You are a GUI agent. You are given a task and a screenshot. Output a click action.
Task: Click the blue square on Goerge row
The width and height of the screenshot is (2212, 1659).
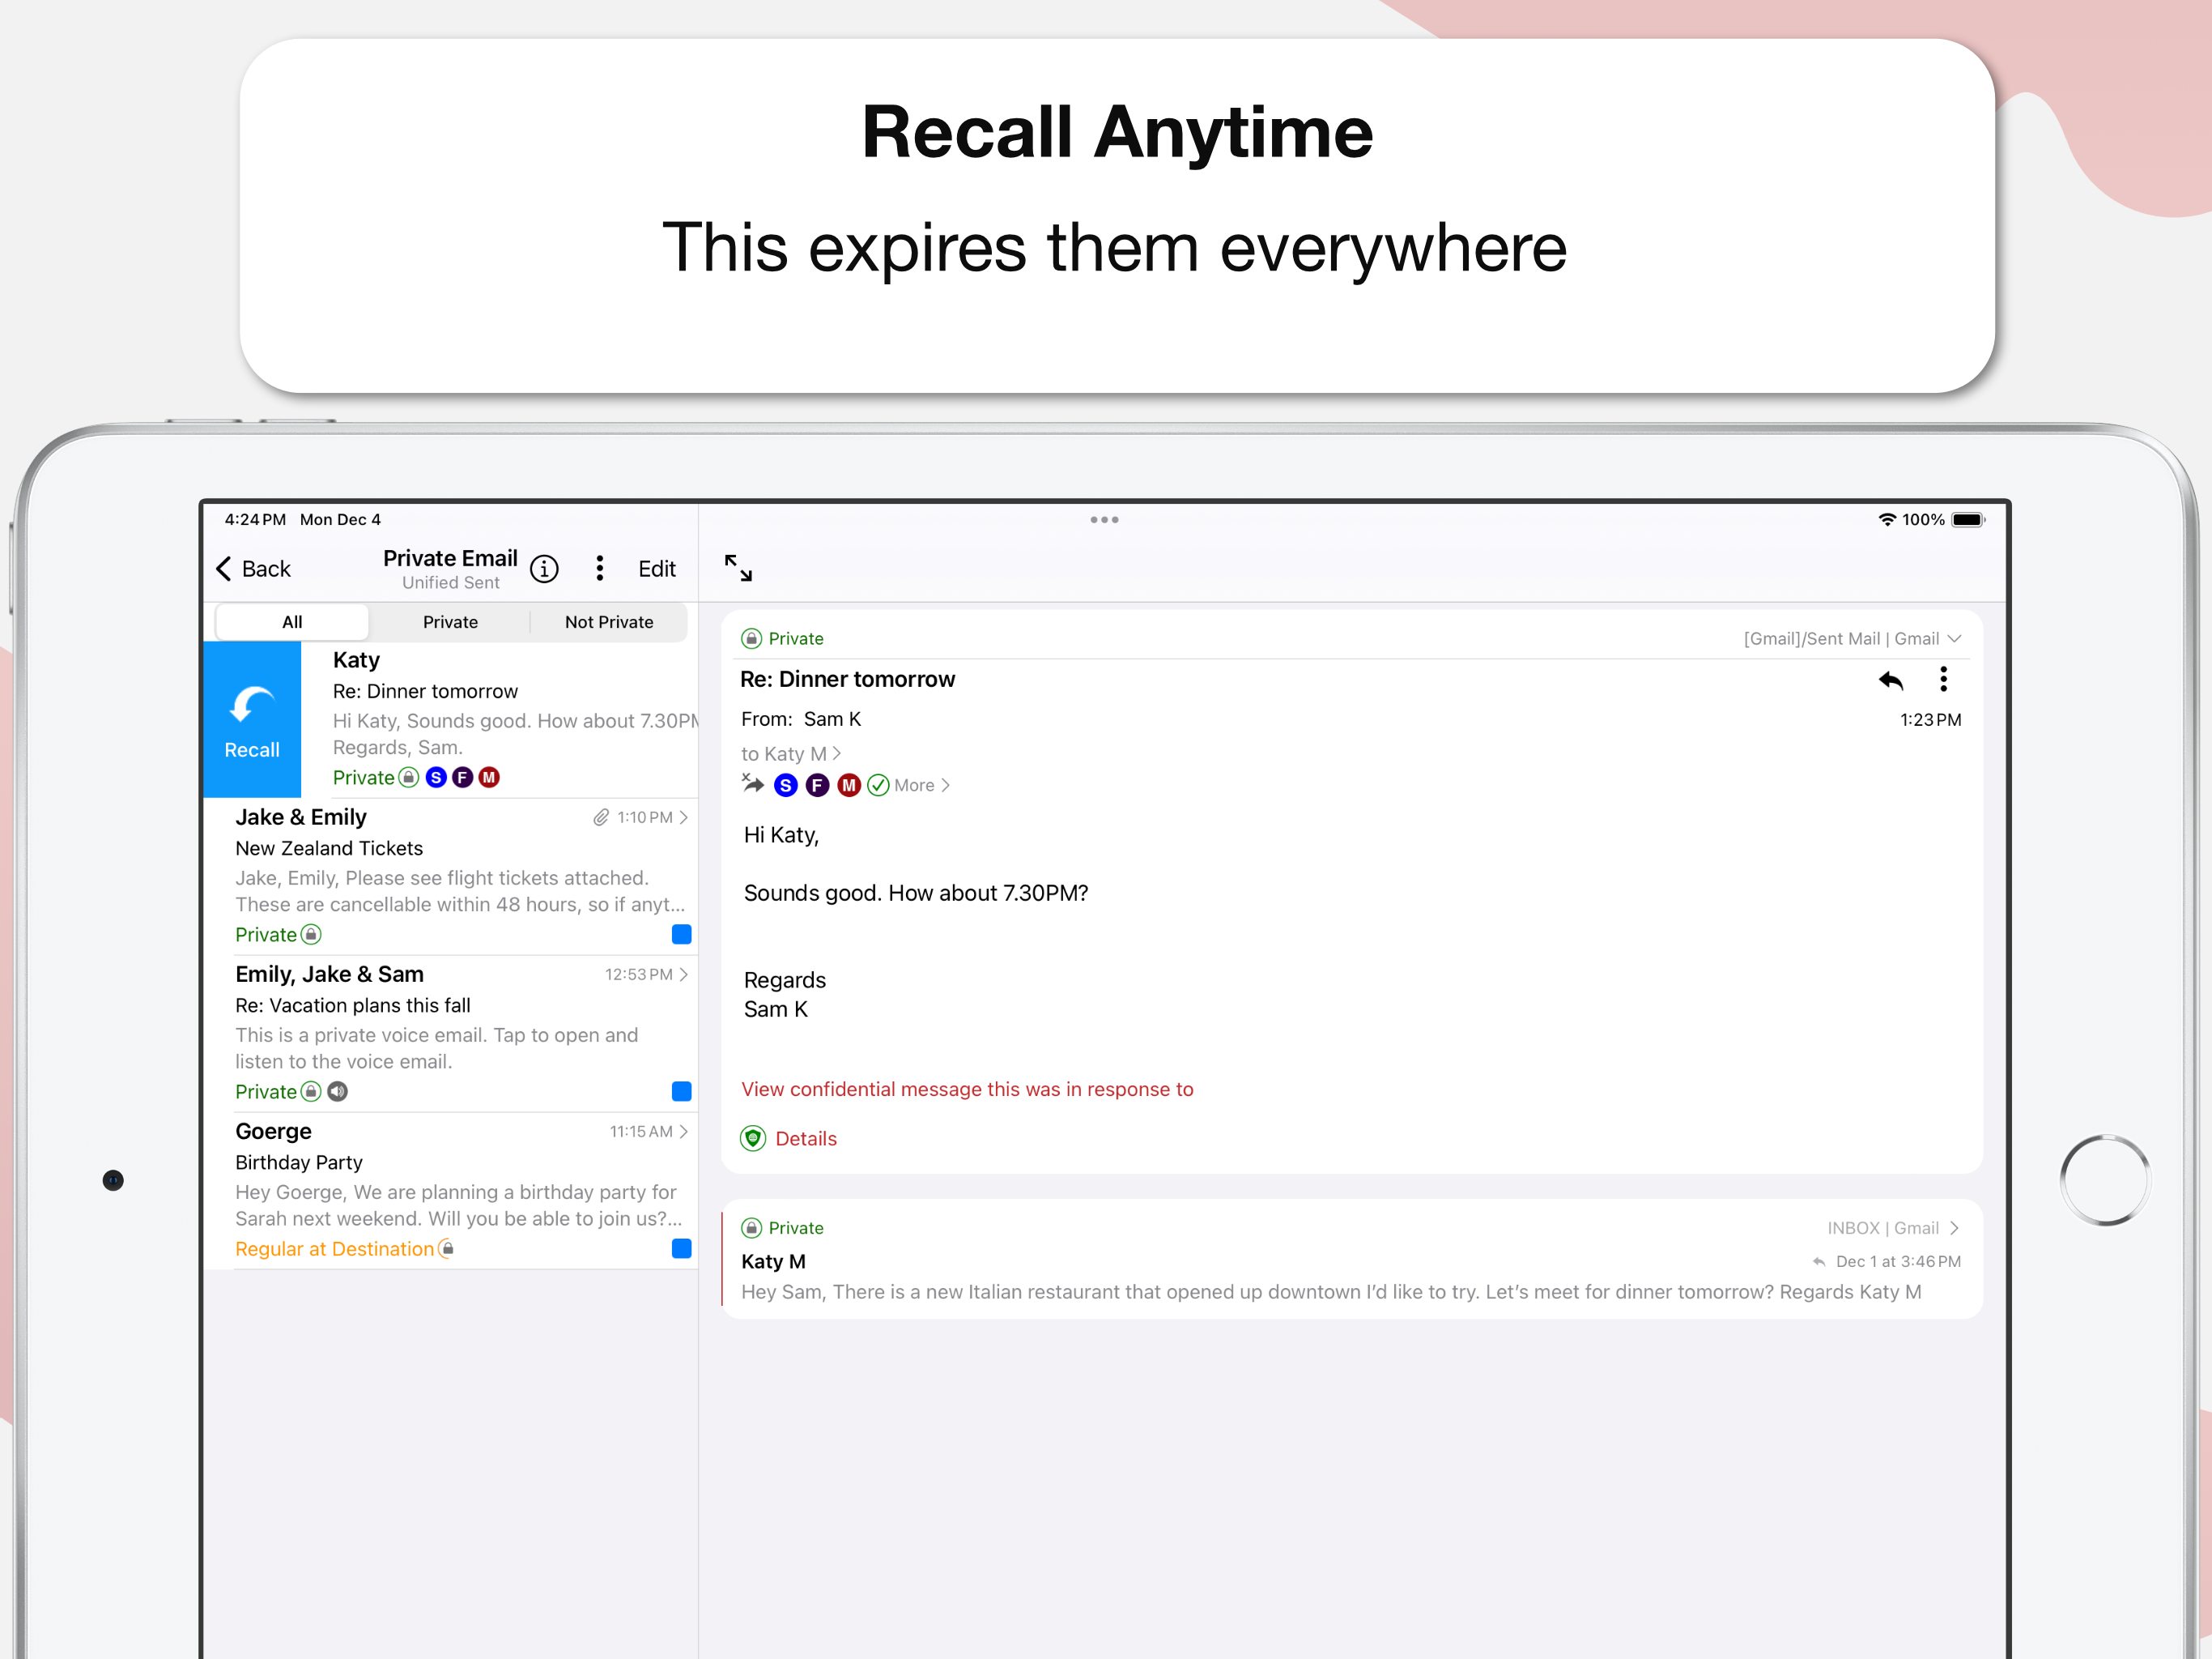click(682, 1249)
